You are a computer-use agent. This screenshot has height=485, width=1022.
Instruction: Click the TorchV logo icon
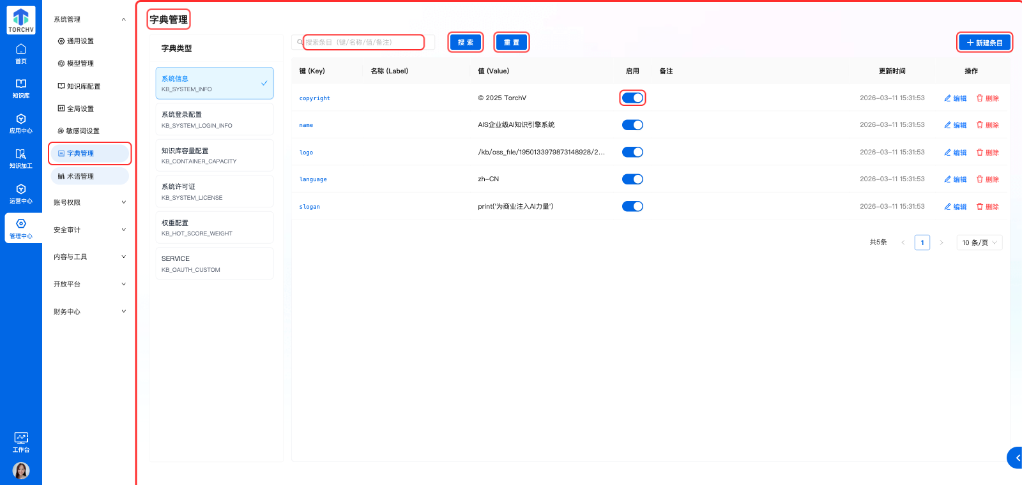coord(21,20)
